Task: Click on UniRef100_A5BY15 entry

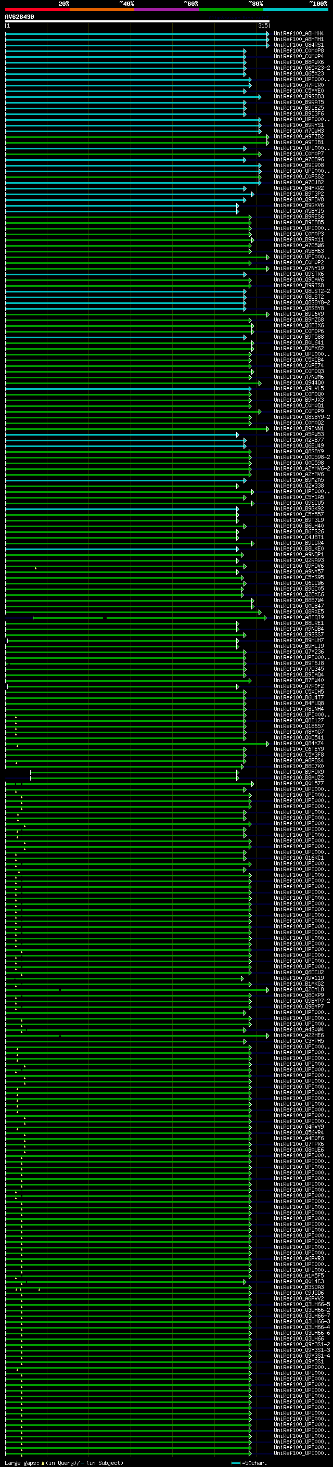Action: click(x=299, y=211)
